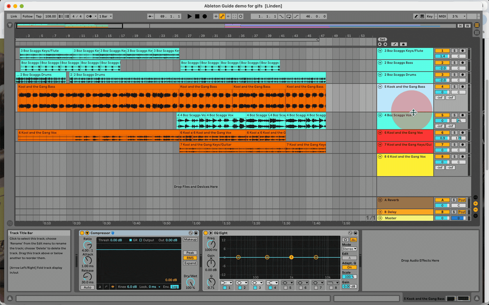Toggle Compressor Output display checkbox
Screen dimensions: 489x305
click(141, 240)
